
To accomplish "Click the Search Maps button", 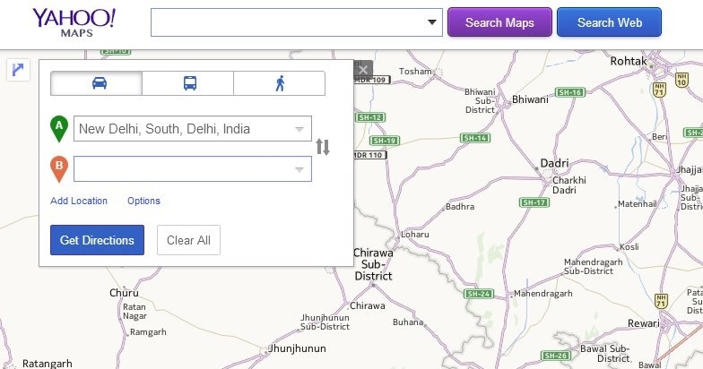I will click(499, 22).
